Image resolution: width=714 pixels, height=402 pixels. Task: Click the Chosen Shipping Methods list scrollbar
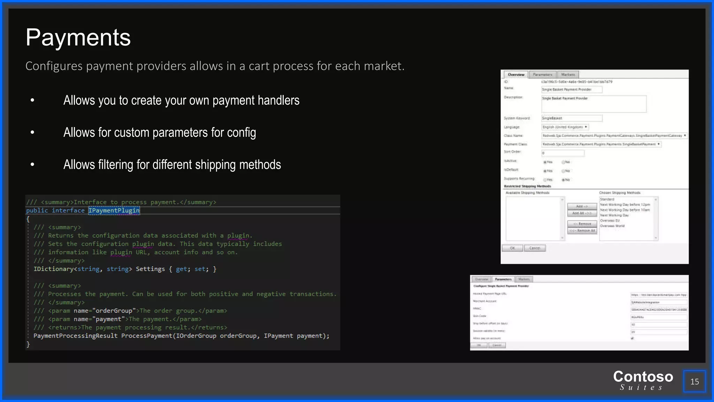pos(656,218)
